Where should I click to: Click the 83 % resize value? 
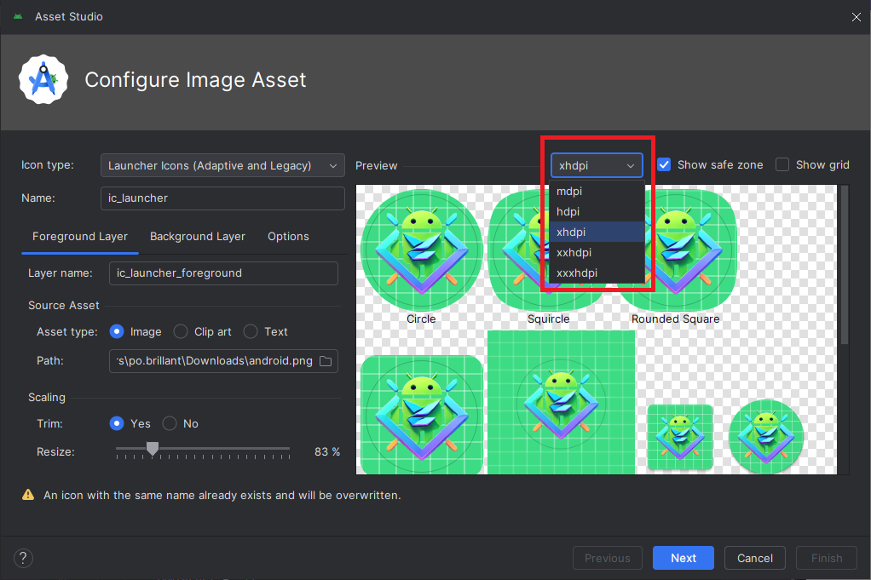[327, 451]
